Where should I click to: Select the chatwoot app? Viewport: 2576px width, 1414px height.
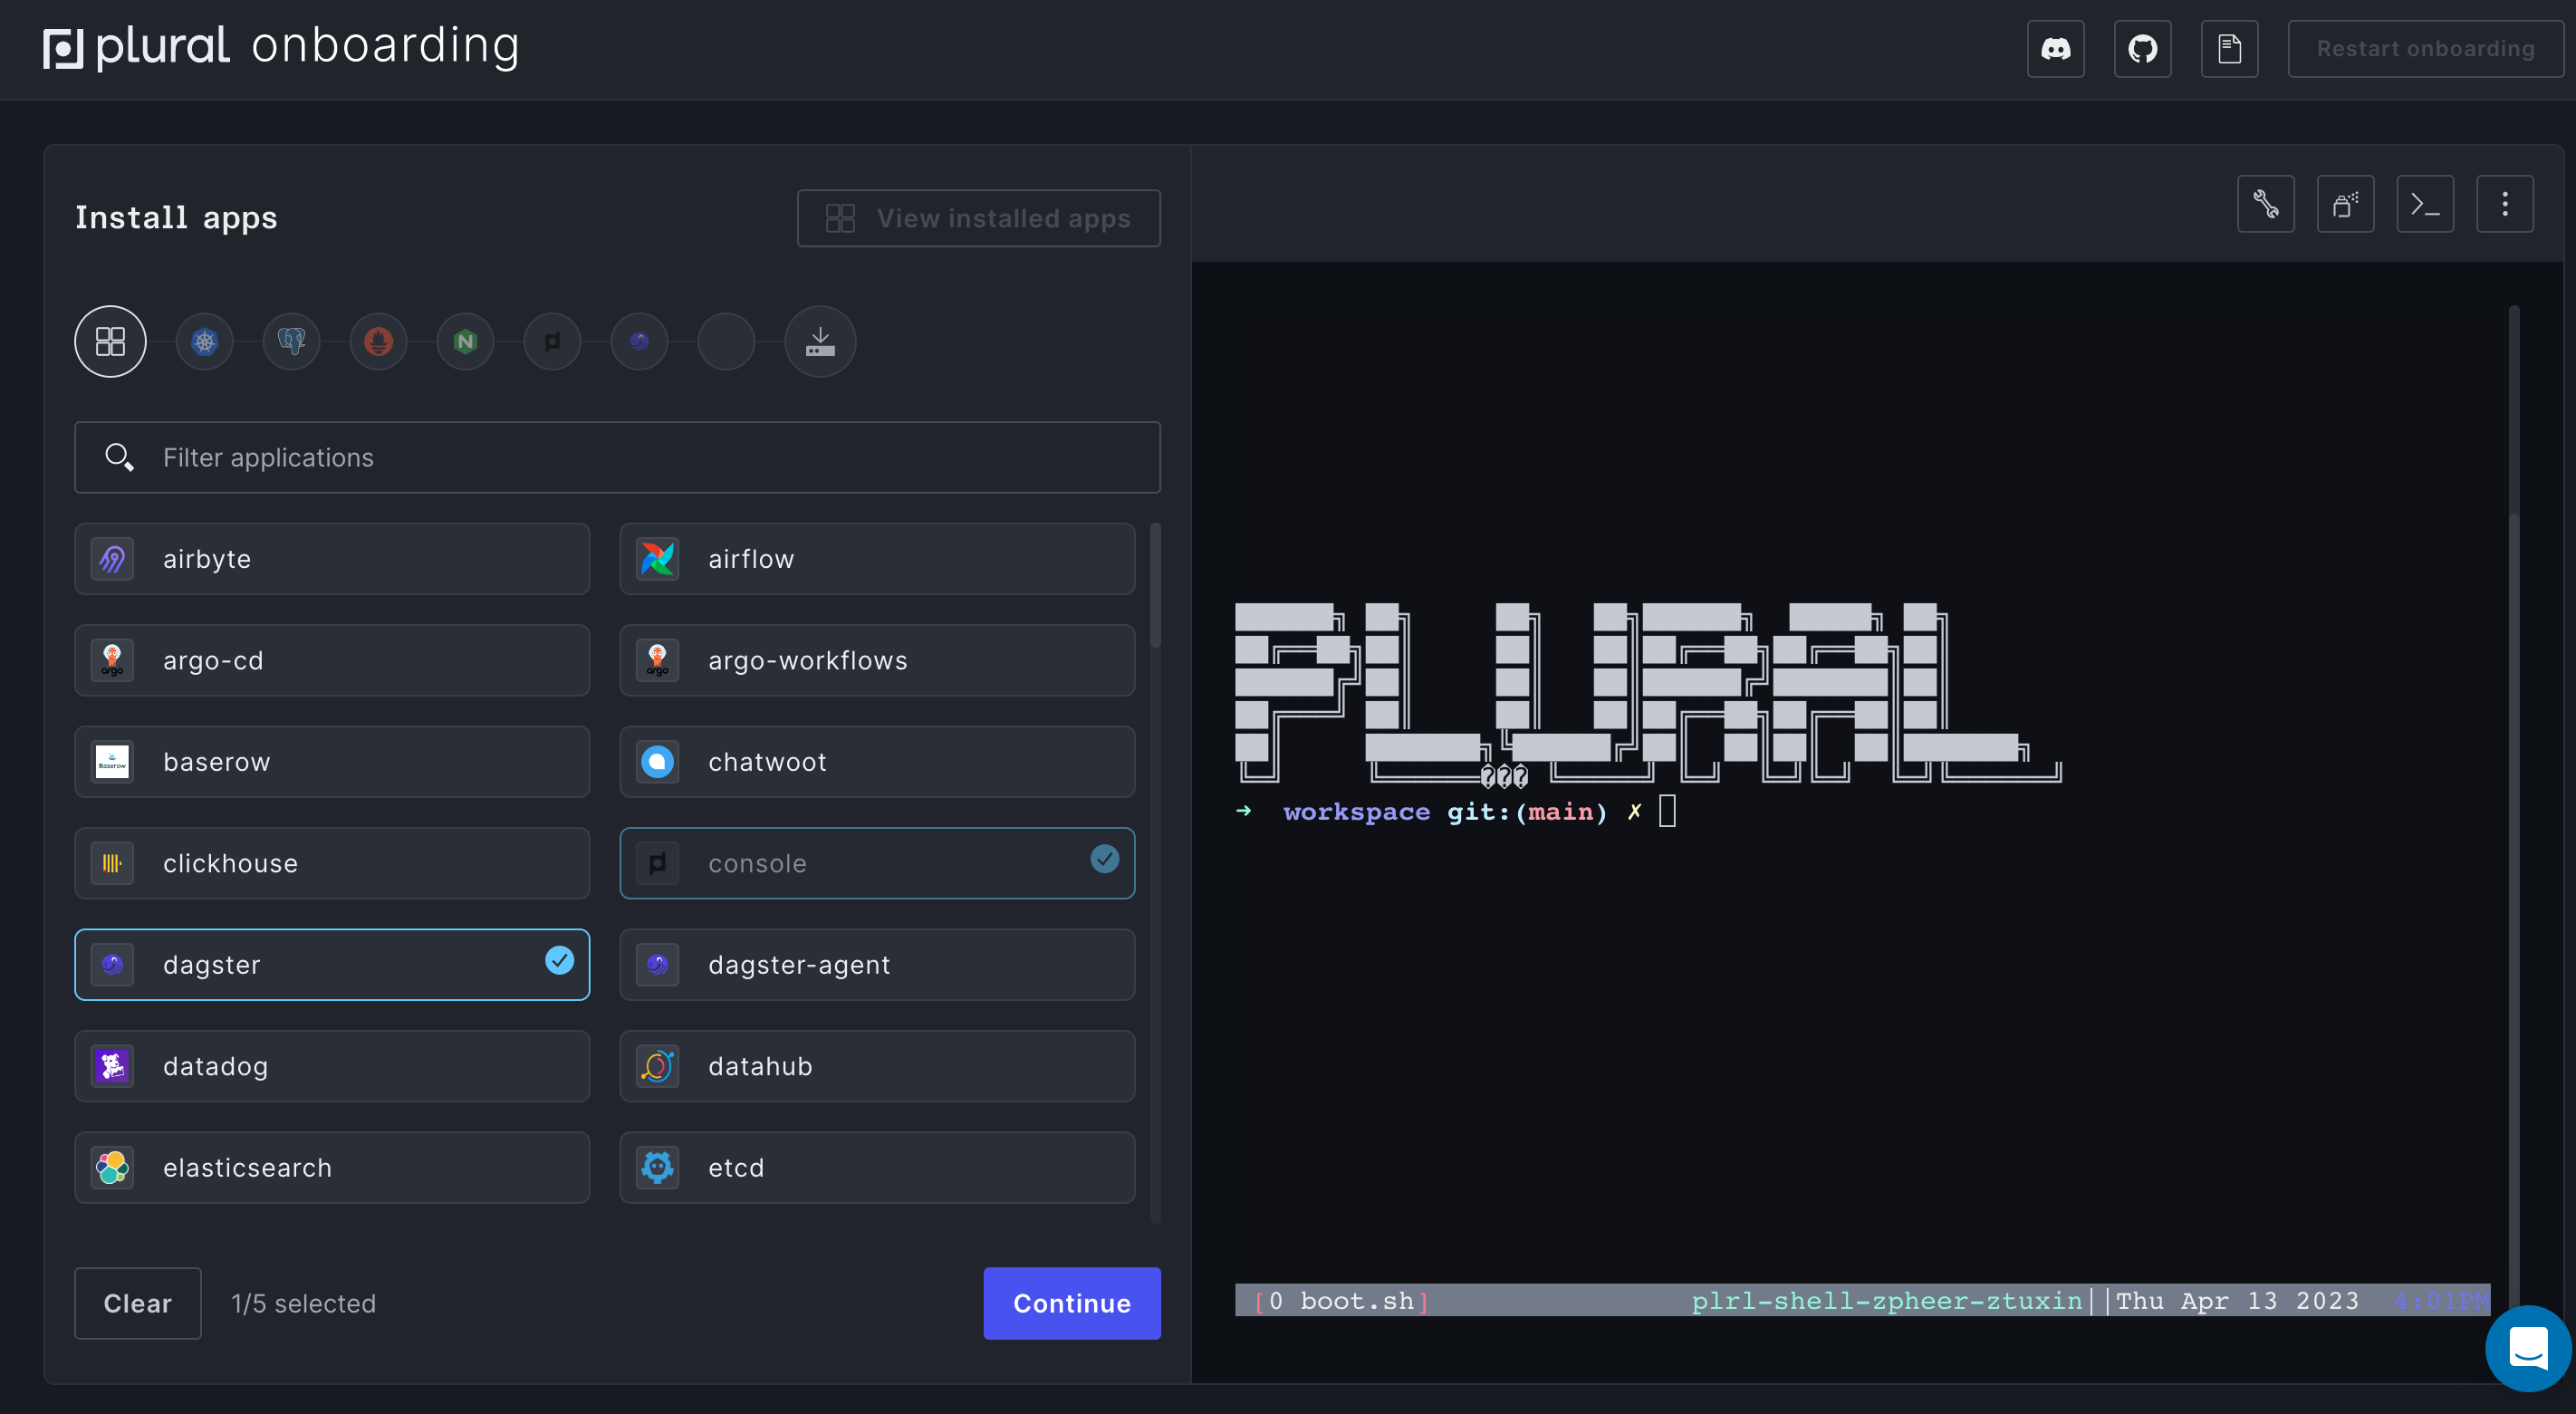tap(877, 762)
